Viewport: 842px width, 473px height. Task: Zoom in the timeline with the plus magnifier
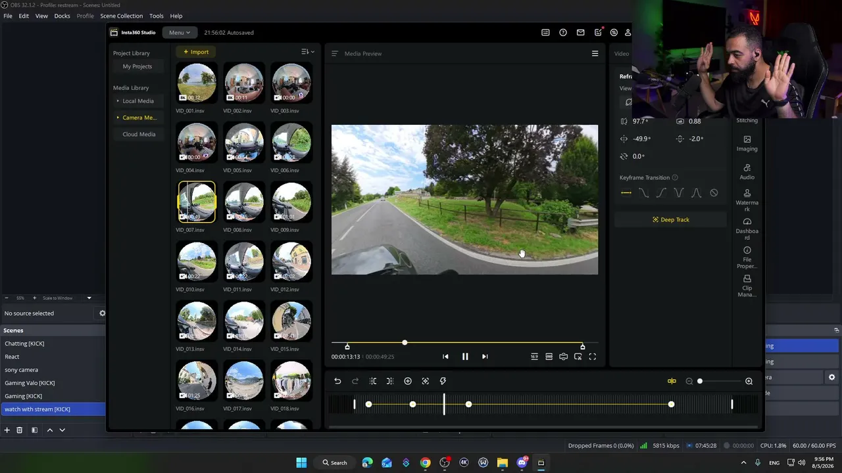(749, 381)
